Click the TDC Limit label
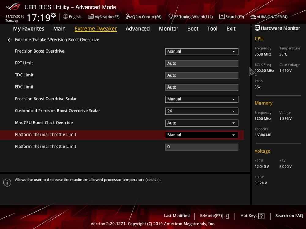Viewport: 306px width, 229px height. click(24, 75)
